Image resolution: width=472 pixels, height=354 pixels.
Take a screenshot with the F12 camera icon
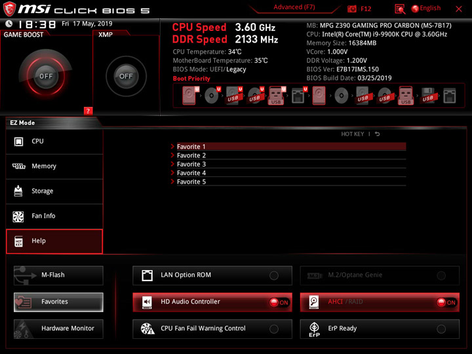tap(352, 9)
